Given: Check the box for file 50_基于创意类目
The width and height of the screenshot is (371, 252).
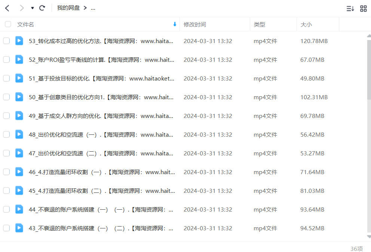Looking at the screenshot, I should pos(6,97).
